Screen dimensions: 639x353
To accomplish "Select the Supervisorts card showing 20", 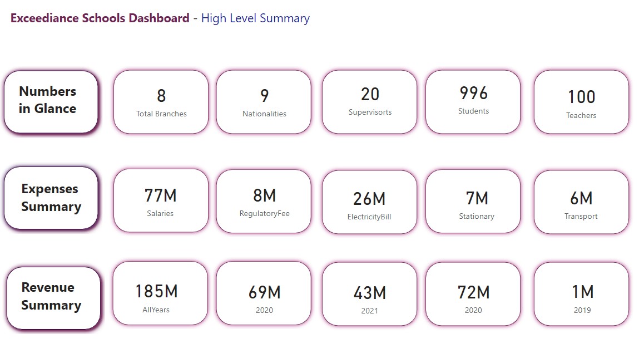I will click(369, 101).
